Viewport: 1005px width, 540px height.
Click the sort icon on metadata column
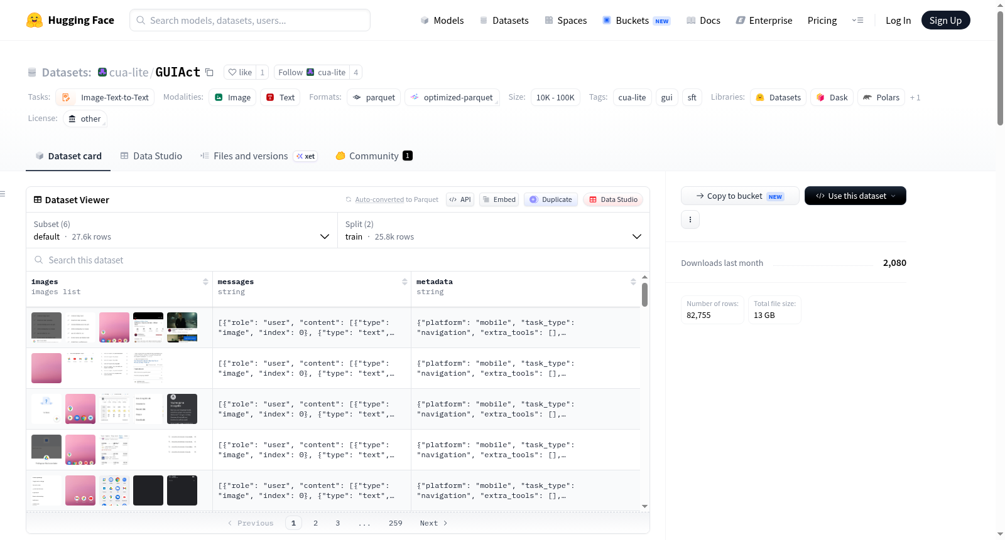(x=633, y=282)
